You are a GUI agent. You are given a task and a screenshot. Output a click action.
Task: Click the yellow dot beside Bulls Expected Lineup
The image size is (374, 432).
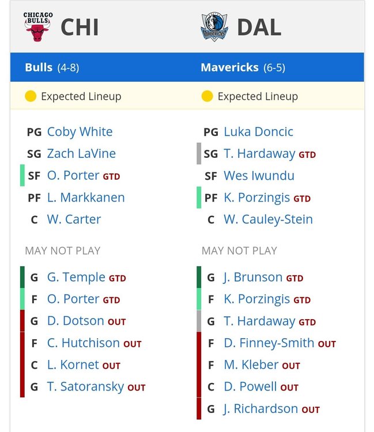pos(31,96)
